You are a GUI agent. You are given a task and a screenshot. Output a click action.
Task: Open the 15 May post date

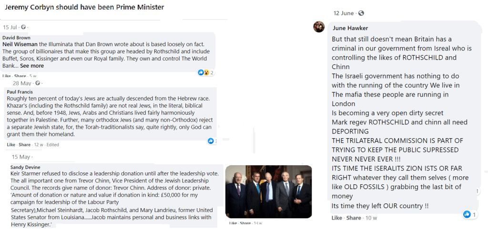click(21, 157)
